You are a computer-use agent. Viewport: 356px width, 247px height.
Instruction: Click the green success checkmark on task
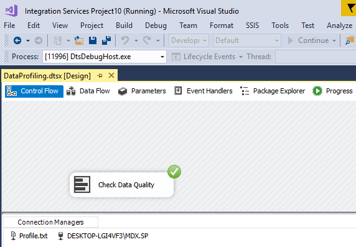tap(174, 172)
